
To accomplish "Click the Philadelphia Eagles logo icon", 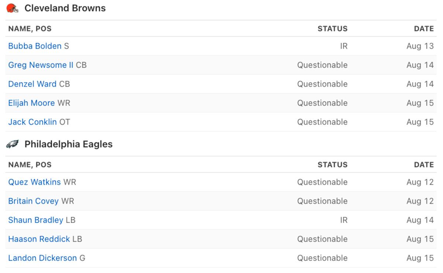I will tap(13, 144).
